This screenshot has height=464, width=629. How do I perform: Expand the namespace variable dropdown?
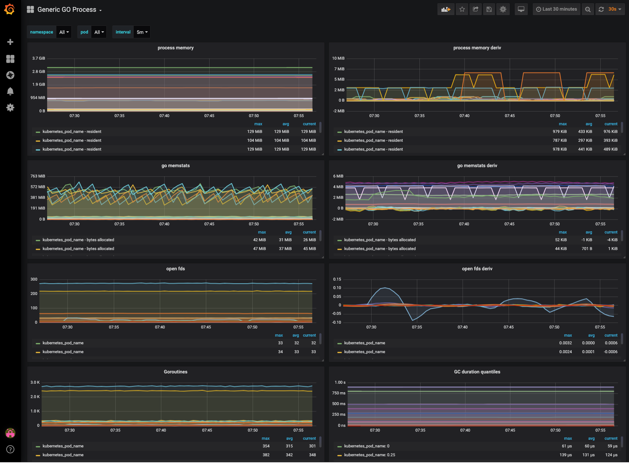tap(64, 32)
